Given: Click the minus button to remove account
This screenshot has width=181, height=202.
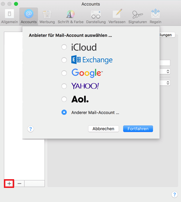Looking at the screenshot, I should (19, 184).
